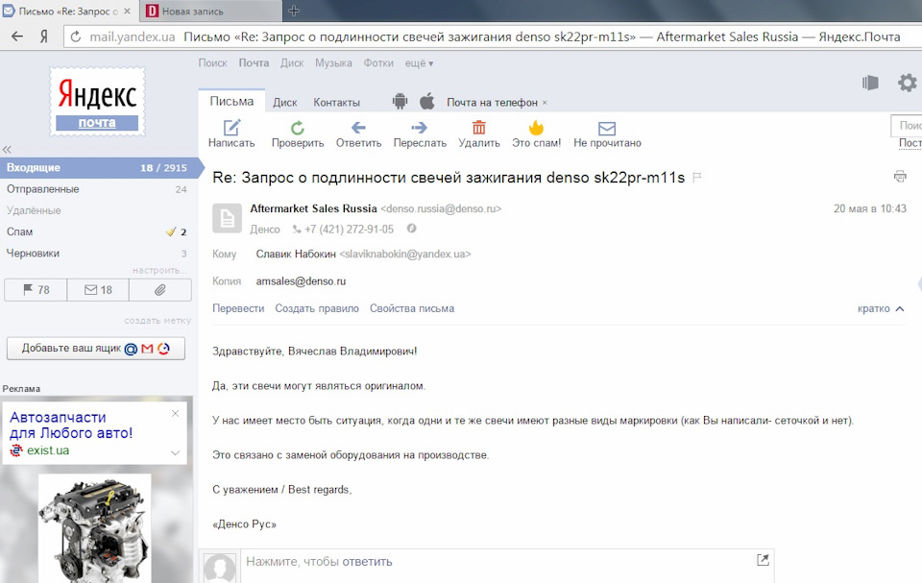Click the engine ad image

pyautogui.click(x=94, y=528)
